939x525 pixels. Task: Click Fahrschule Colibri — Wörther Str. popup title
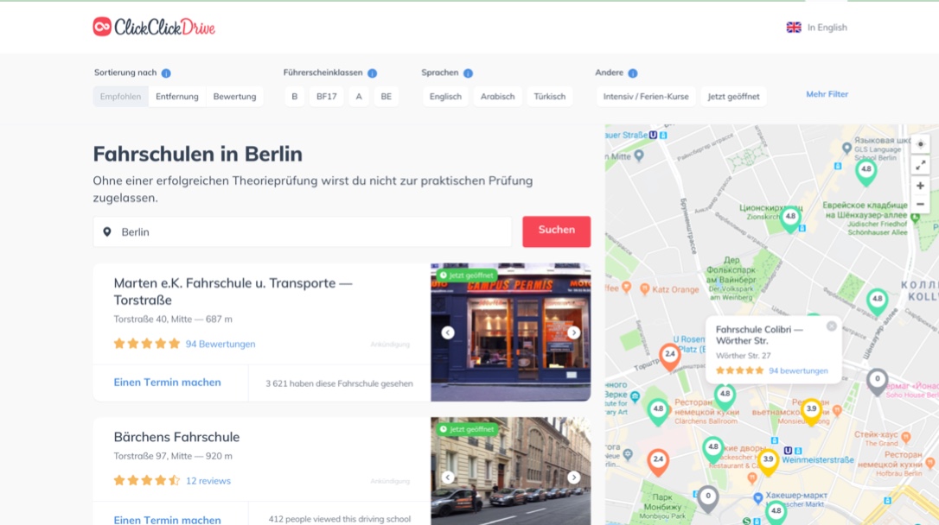click(x=759, y=335)
